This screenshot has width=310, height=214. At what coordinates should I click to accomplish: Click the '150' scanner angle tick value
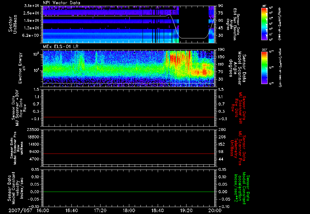(x=221, y=57)
